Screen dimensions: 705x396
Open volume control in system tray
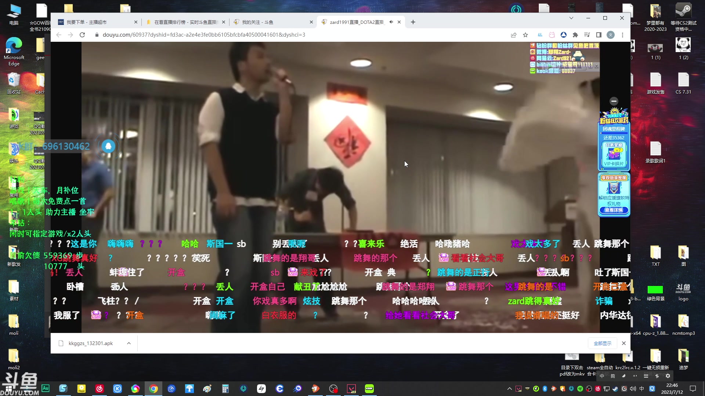point(633,389)
